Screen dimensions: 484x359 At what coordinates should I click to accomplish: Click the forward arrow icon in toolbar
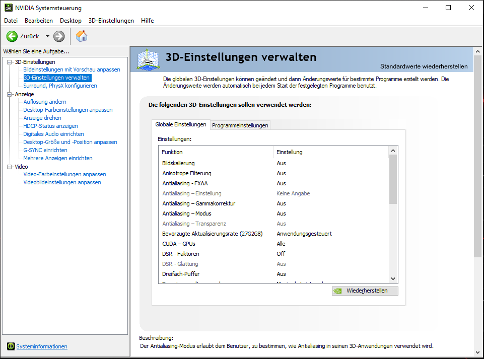coord(59,36)
